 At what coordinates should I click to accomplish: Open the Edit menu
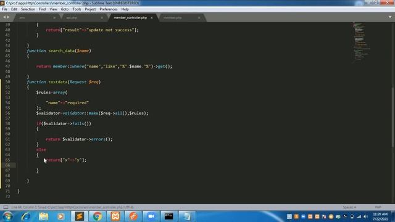(14, 9)
